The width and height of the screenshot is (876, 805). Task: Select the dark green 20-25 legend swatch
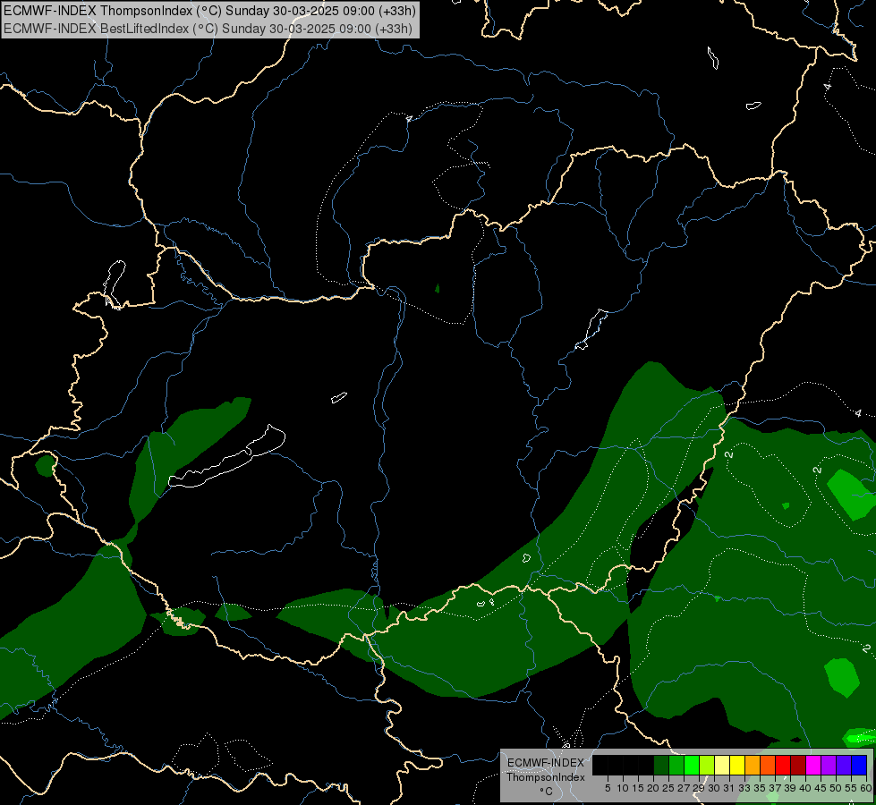point(661,765)
